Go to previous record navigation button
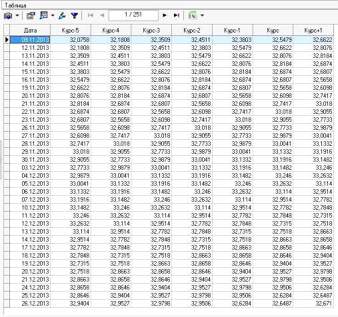Screen dimensions: 338x317 click(x=102, y=15)
